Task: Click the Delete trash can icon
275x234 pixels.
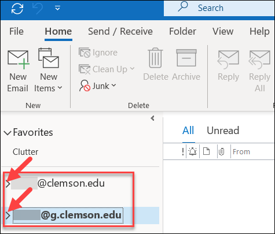Action: tap(155, 58)
